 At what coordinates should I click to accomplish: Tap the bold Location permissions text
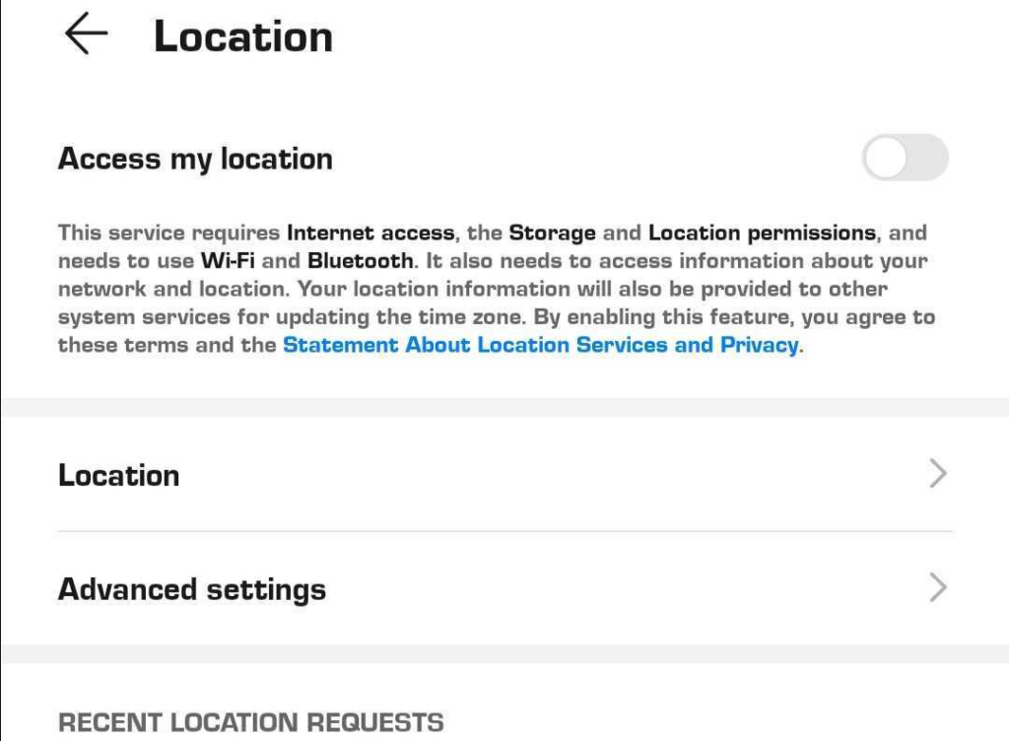click(x=762, y=234)
